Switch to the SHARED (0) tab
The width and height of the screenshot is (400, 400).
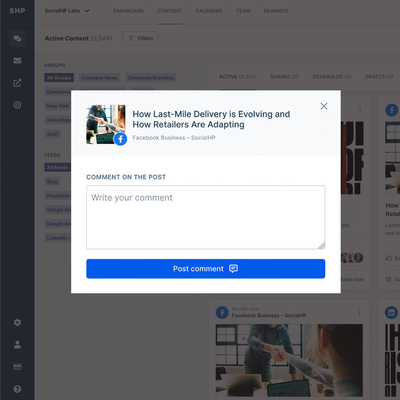coord(285,77)
